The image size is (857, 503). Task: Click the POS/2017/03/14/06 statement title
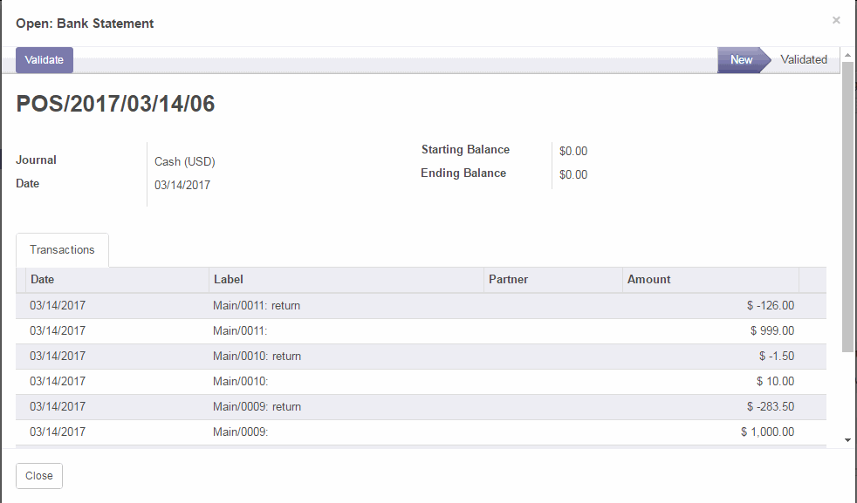pos(115,105)
